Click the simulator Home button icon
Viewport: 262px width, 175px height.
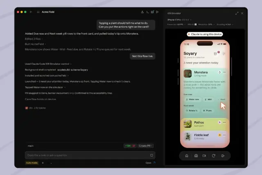pos(187,156)
